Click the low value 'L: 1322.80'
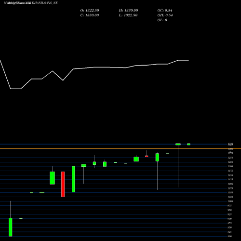The image size is (241, 241). point(128,15)
